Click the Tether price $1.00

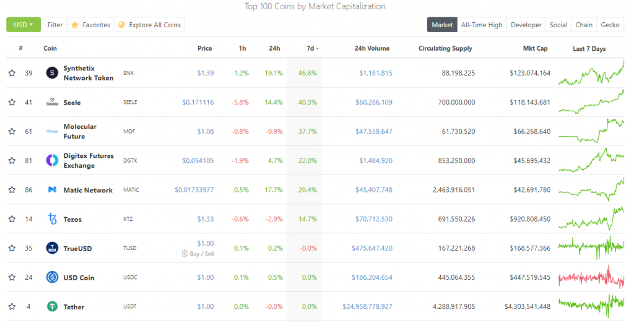[206, 306]
